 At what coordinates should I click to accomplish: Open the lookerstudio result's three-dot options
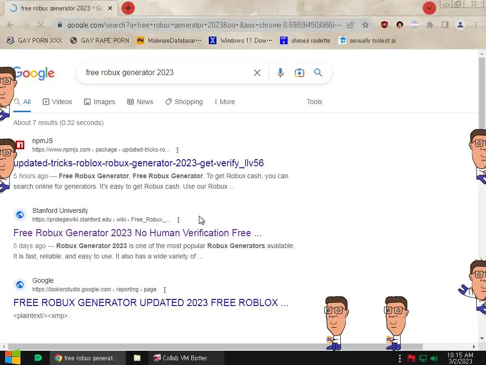click(165, 290)
